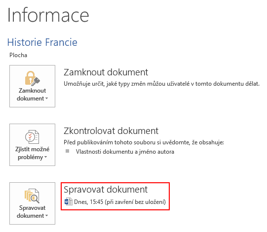Click the Word file icon beside Dnes, 15:45
The image size is (267, 232).
(69, 202)
